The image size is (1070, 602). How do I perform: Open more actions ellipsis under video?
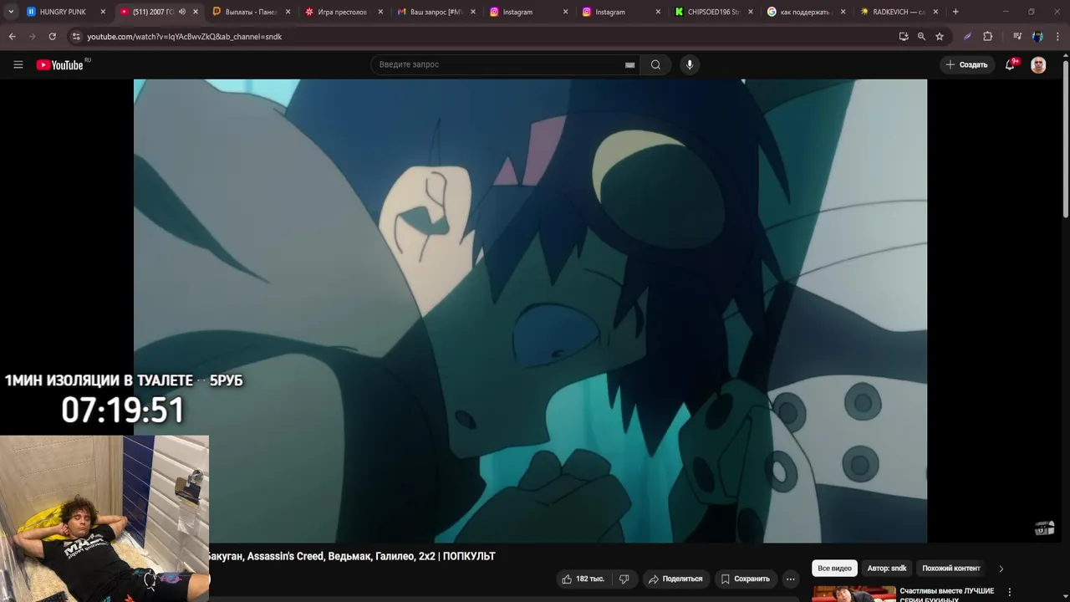coord(790,579)
